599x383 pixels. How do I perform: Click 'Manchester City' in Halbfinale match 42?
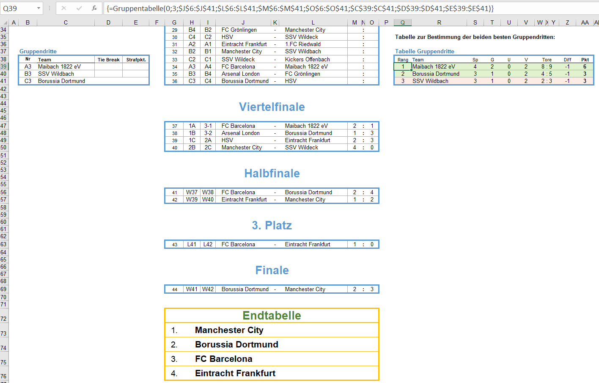tap(305, 199)
